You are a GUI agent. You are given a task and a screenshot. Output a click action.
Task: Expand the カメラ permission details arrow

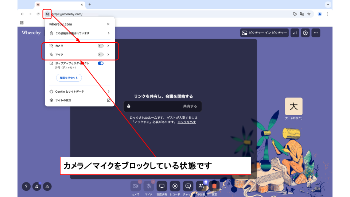click(x=108, y=46)
